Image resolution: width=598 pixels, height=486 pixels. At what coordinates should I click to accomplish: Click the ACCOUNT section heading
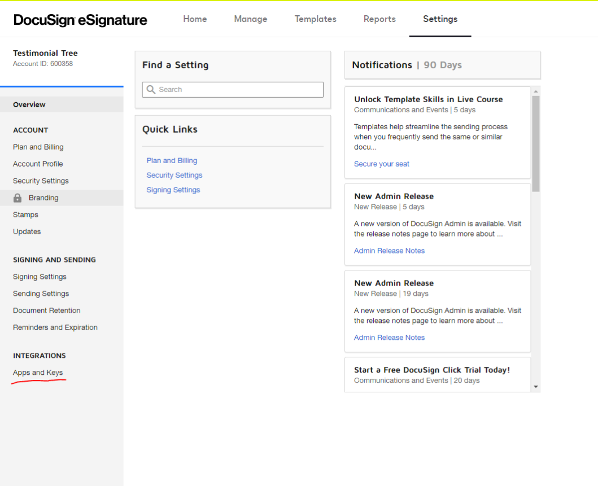click(x=30, y=130)
